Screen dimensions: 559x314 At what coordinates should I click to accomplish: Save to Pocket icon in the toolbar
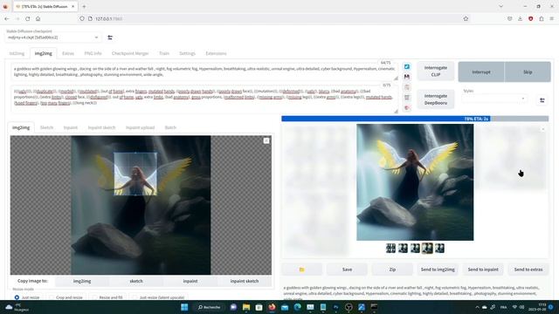510,18
